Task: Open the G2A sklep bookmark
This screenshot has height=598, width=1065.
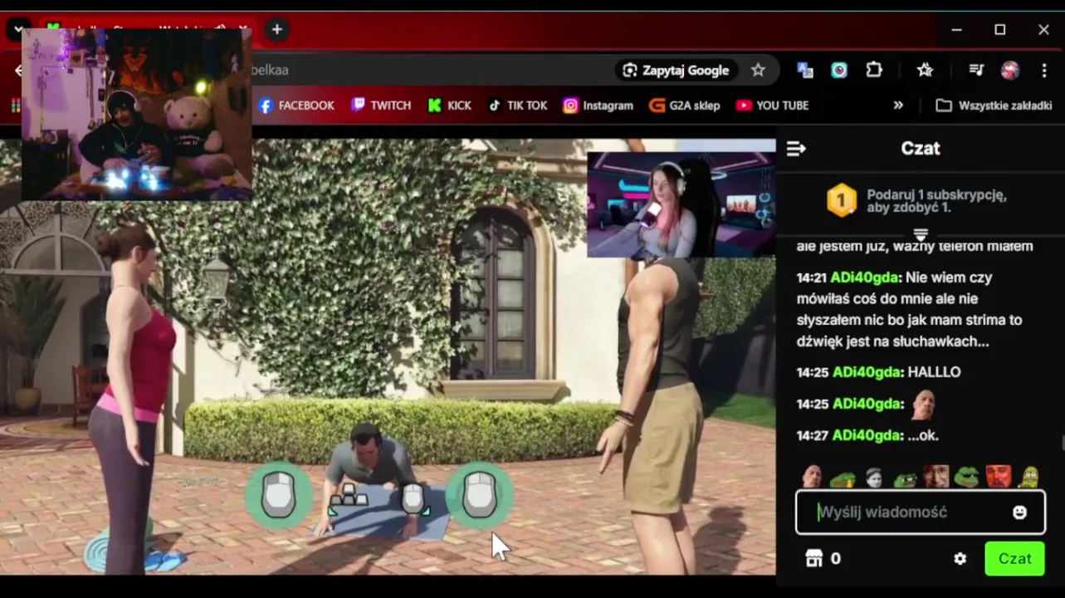Action: click(x=684, y=105)
